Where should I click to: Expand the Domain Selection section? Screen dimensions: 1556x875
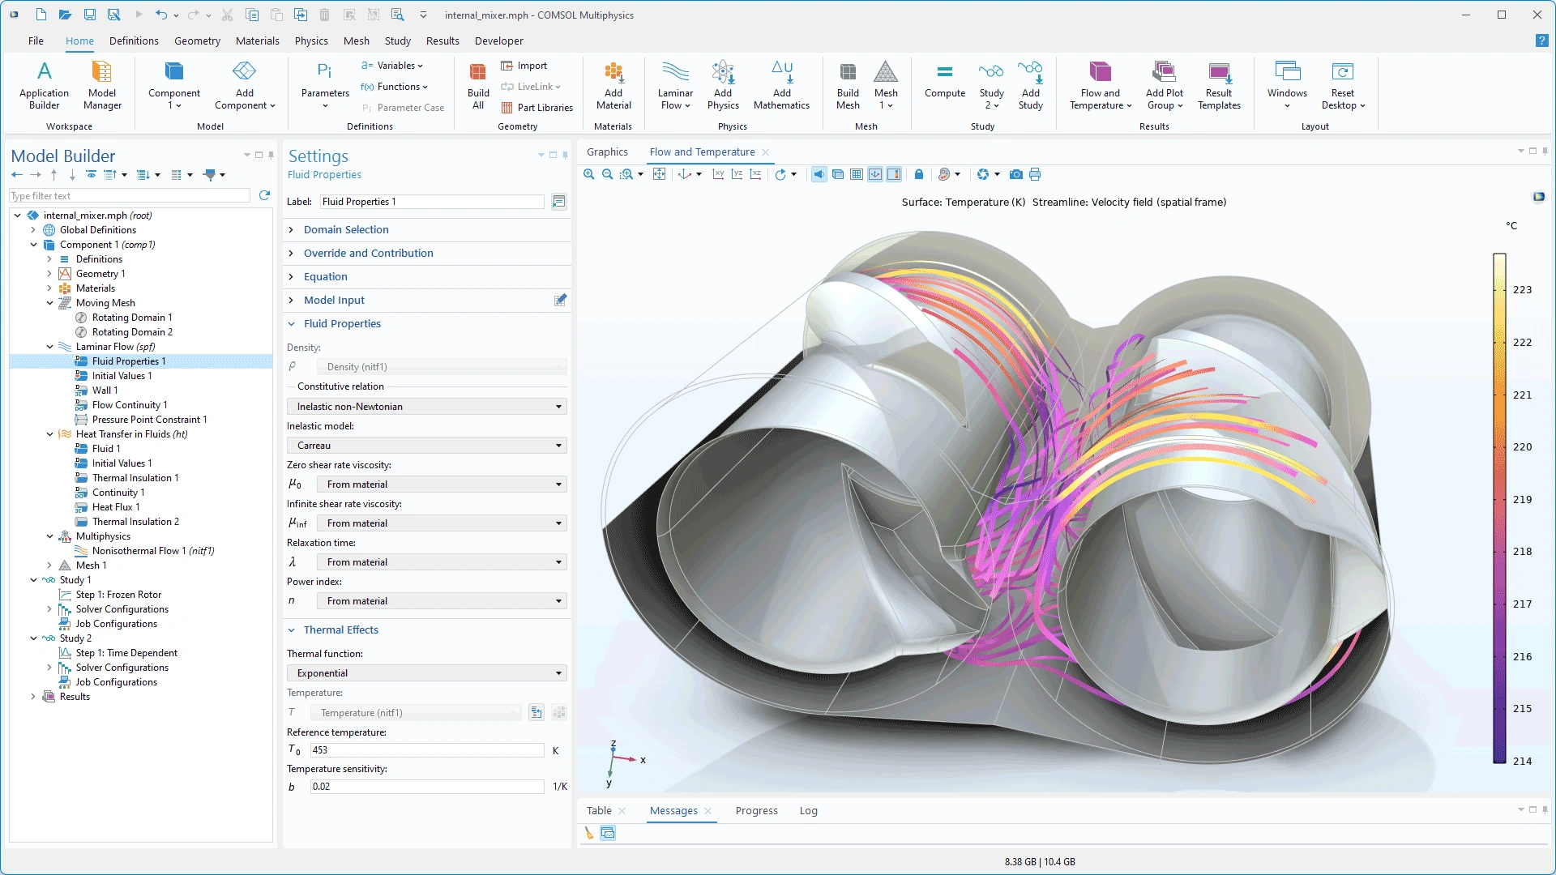[346, 230]
